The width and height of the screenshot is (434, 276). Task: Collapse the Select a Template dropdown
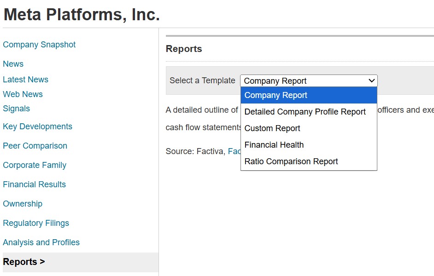[308, 81]
